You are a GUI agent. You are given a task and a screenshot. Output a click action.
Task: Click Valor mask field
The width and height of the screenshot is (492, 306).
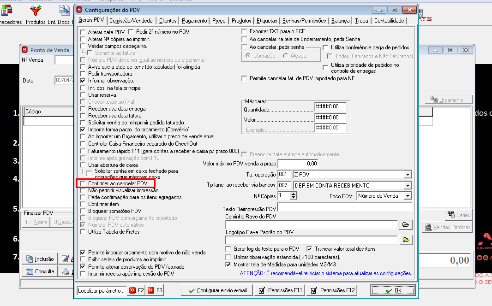[331, 118]
